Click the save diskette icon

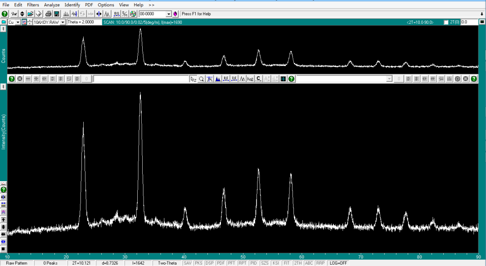pos(57,14)
